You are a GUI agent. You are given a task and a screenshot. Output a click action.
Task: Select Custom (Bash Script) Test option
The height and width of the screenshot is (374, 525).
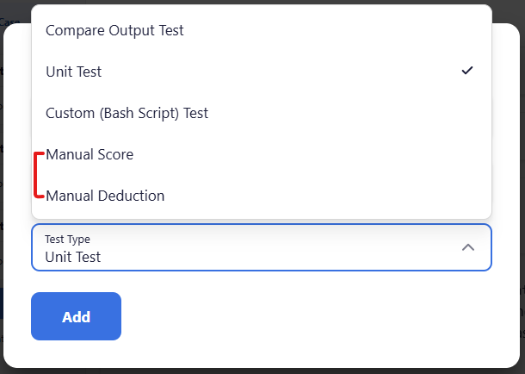click(261, 113)
